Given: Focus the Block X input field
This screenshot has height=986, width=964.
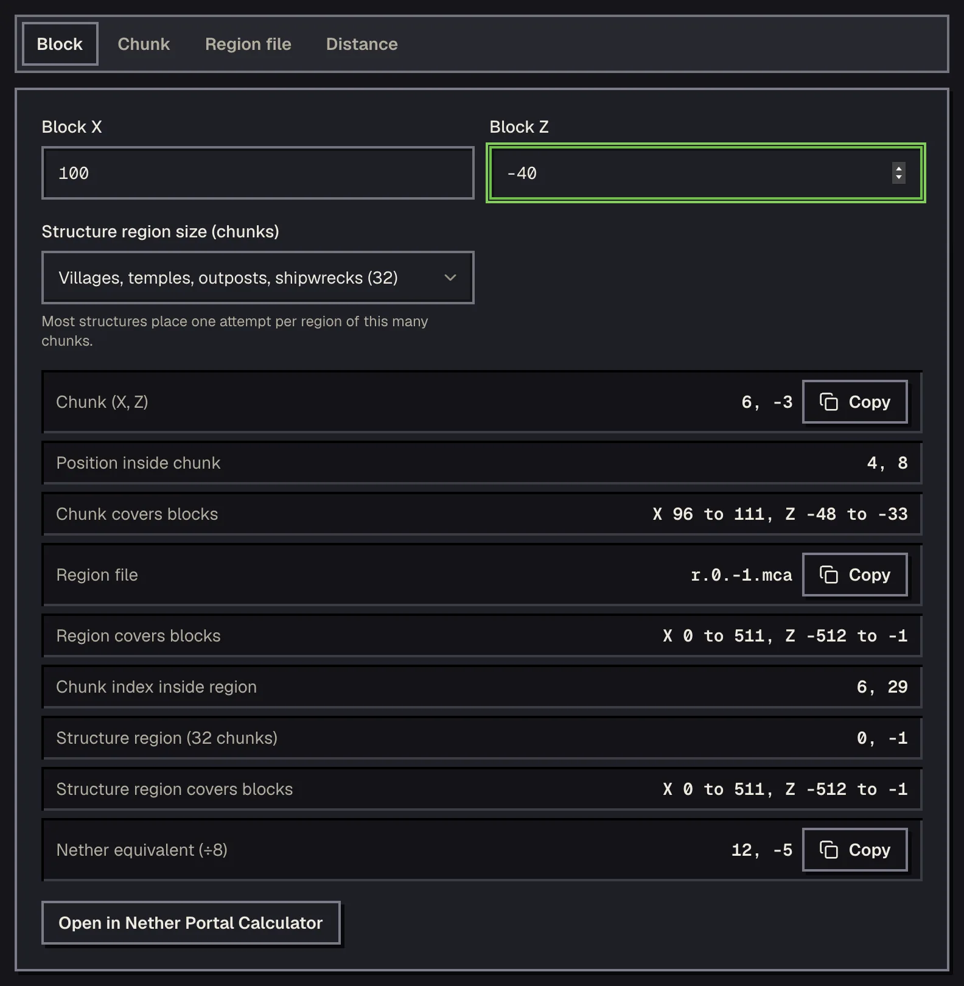Looking at the screenshot, I should click(x=258, y=173).
